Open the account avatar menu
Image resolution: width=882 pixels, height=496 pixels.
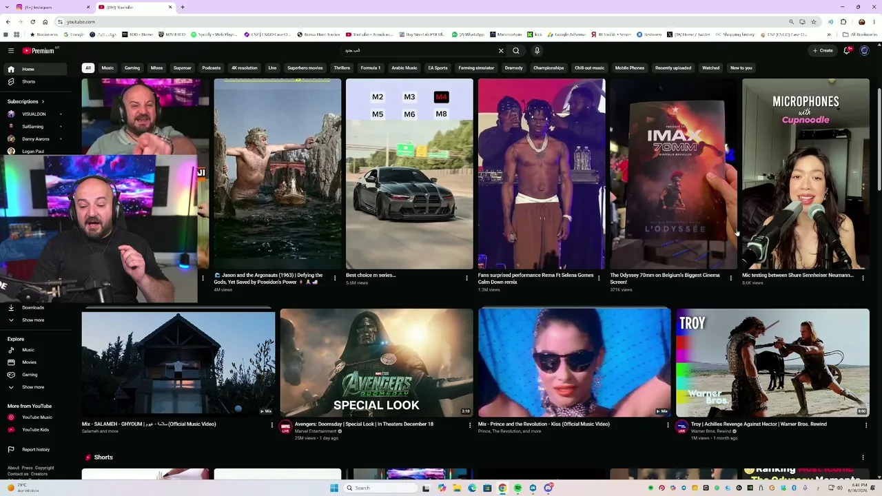pos(865,50)
